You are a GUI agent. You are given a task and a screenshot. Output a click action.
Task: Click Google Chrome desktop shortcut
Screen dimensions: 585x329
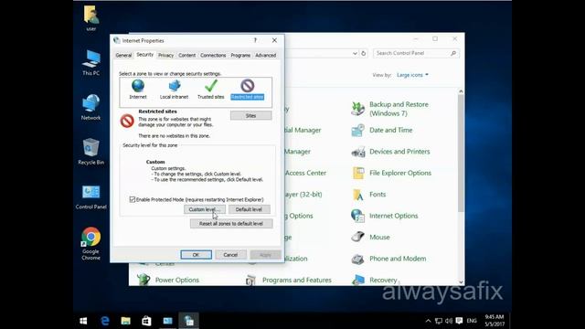click(x=91, y=243)
